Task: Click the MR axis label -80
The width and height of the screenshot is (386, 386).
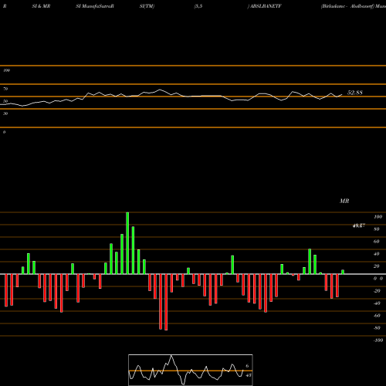Action: (x=377, y=328)
